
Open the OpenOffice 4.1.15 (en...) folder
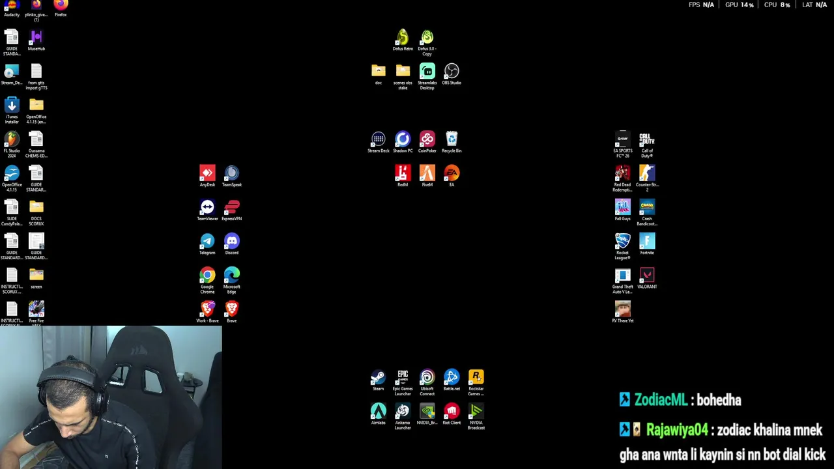tap(36, 111)
